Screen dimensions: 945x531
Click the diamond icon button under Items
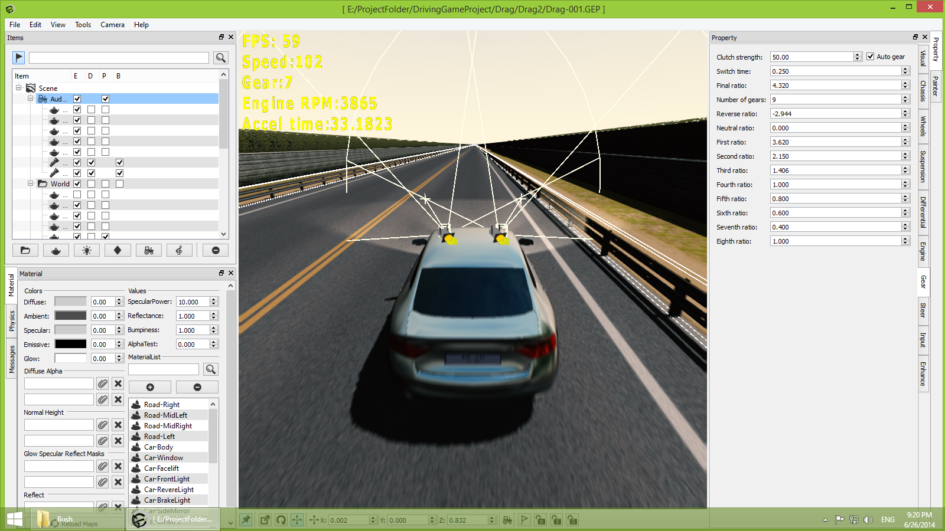tap(118, 250)
